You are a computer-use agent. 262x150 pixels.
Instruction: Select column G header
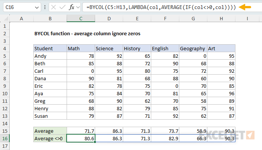tap(193, 19)
